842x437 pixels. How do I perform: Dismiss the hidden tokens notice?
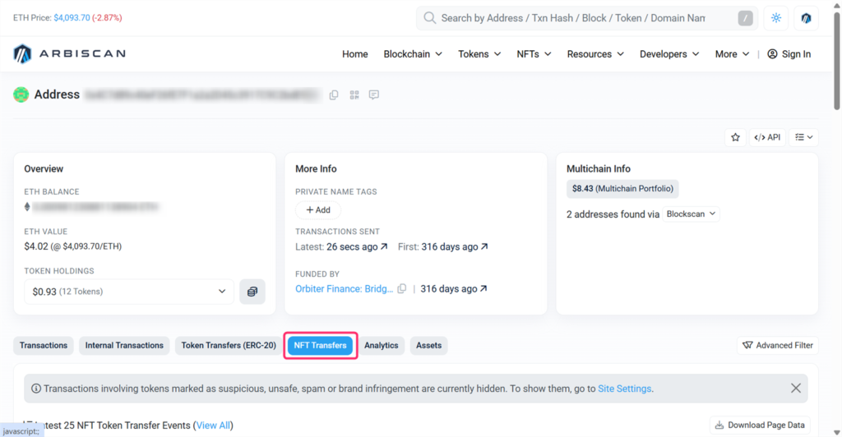(x=795, y=389)
